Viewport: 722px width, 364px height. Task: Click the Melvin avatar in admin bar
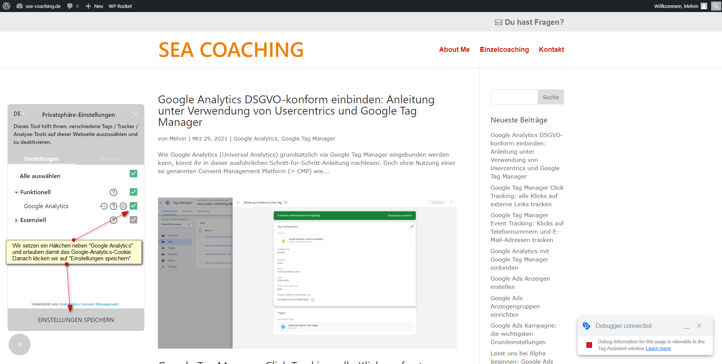704,6
